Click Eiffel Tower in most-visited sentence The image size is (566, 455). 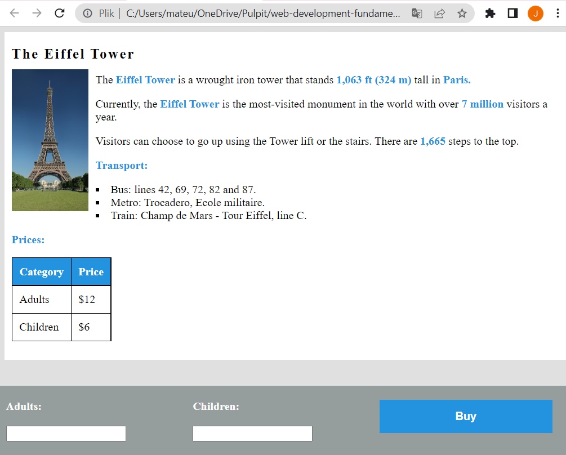189,104
